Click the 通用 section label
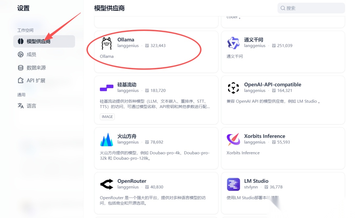Image resolution: width=355 pixels, height=218 pixels. point(21,95)
